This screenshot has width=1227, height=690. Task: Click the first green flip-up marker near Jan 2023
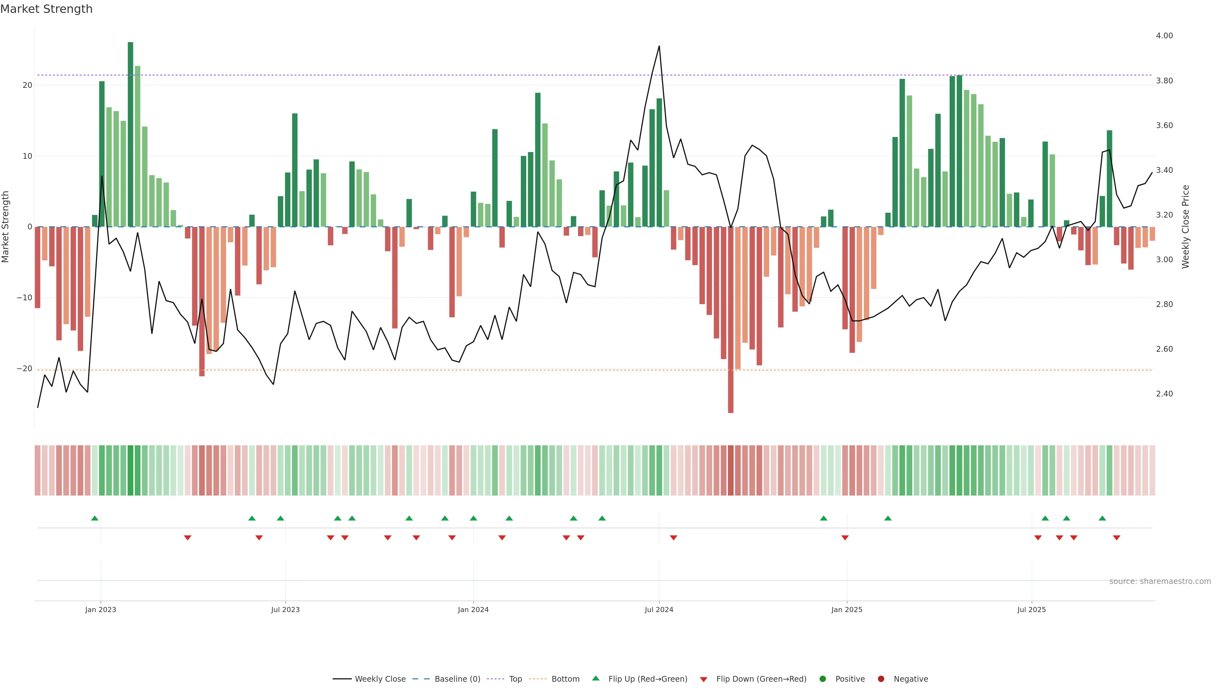95,518
